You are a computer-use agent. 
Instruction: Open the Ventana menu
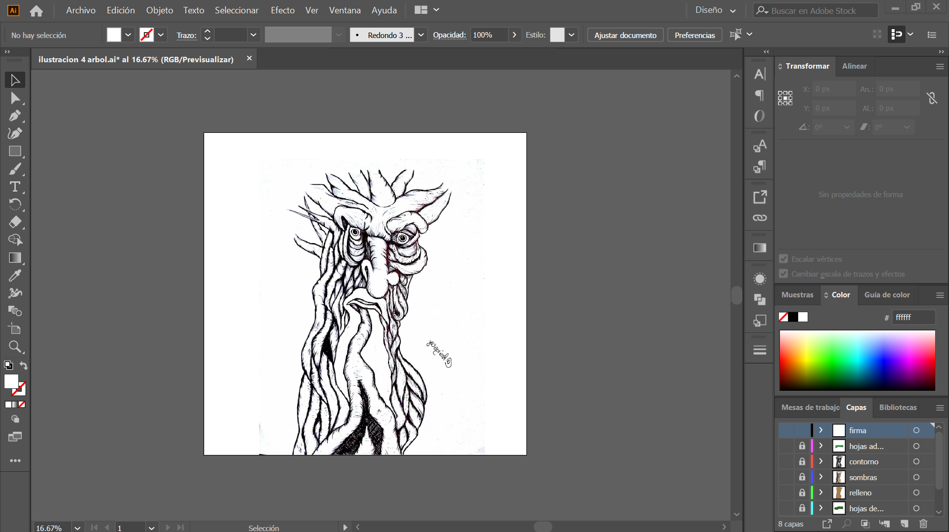pyautogui.click(x=345, y=10)
